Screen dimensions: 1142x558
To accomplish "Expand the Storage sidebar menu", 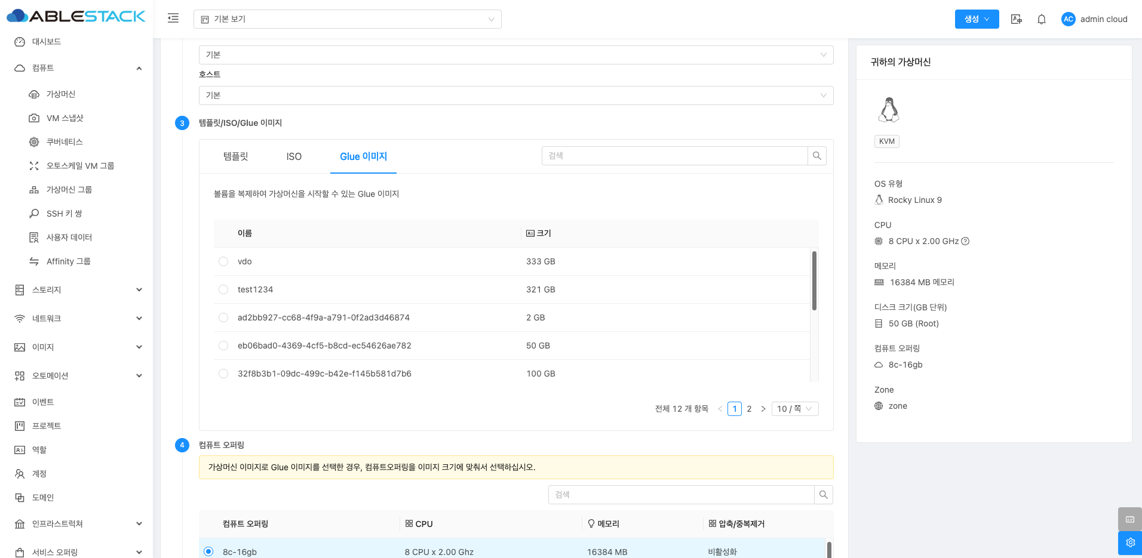I will (78, 290).
